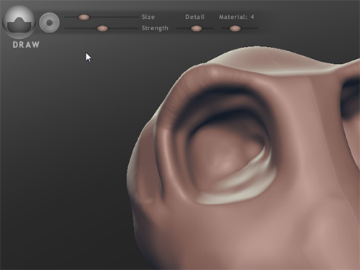Select the Draw brush sphere icon

(x=19, y=22)
